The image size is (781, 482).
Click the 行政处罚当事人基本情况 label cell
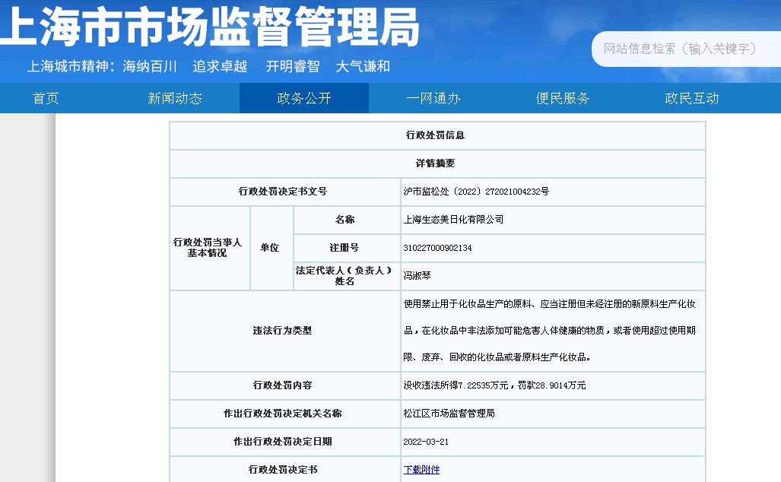coord(209,248)
